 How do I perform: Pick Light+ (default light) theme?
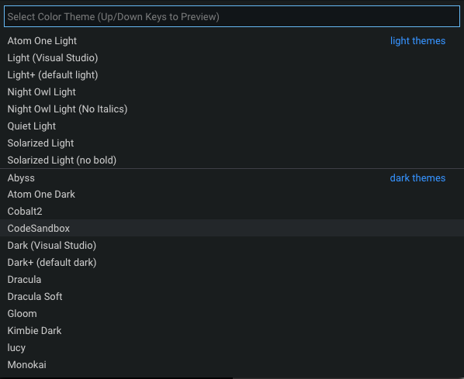(232, 75)
